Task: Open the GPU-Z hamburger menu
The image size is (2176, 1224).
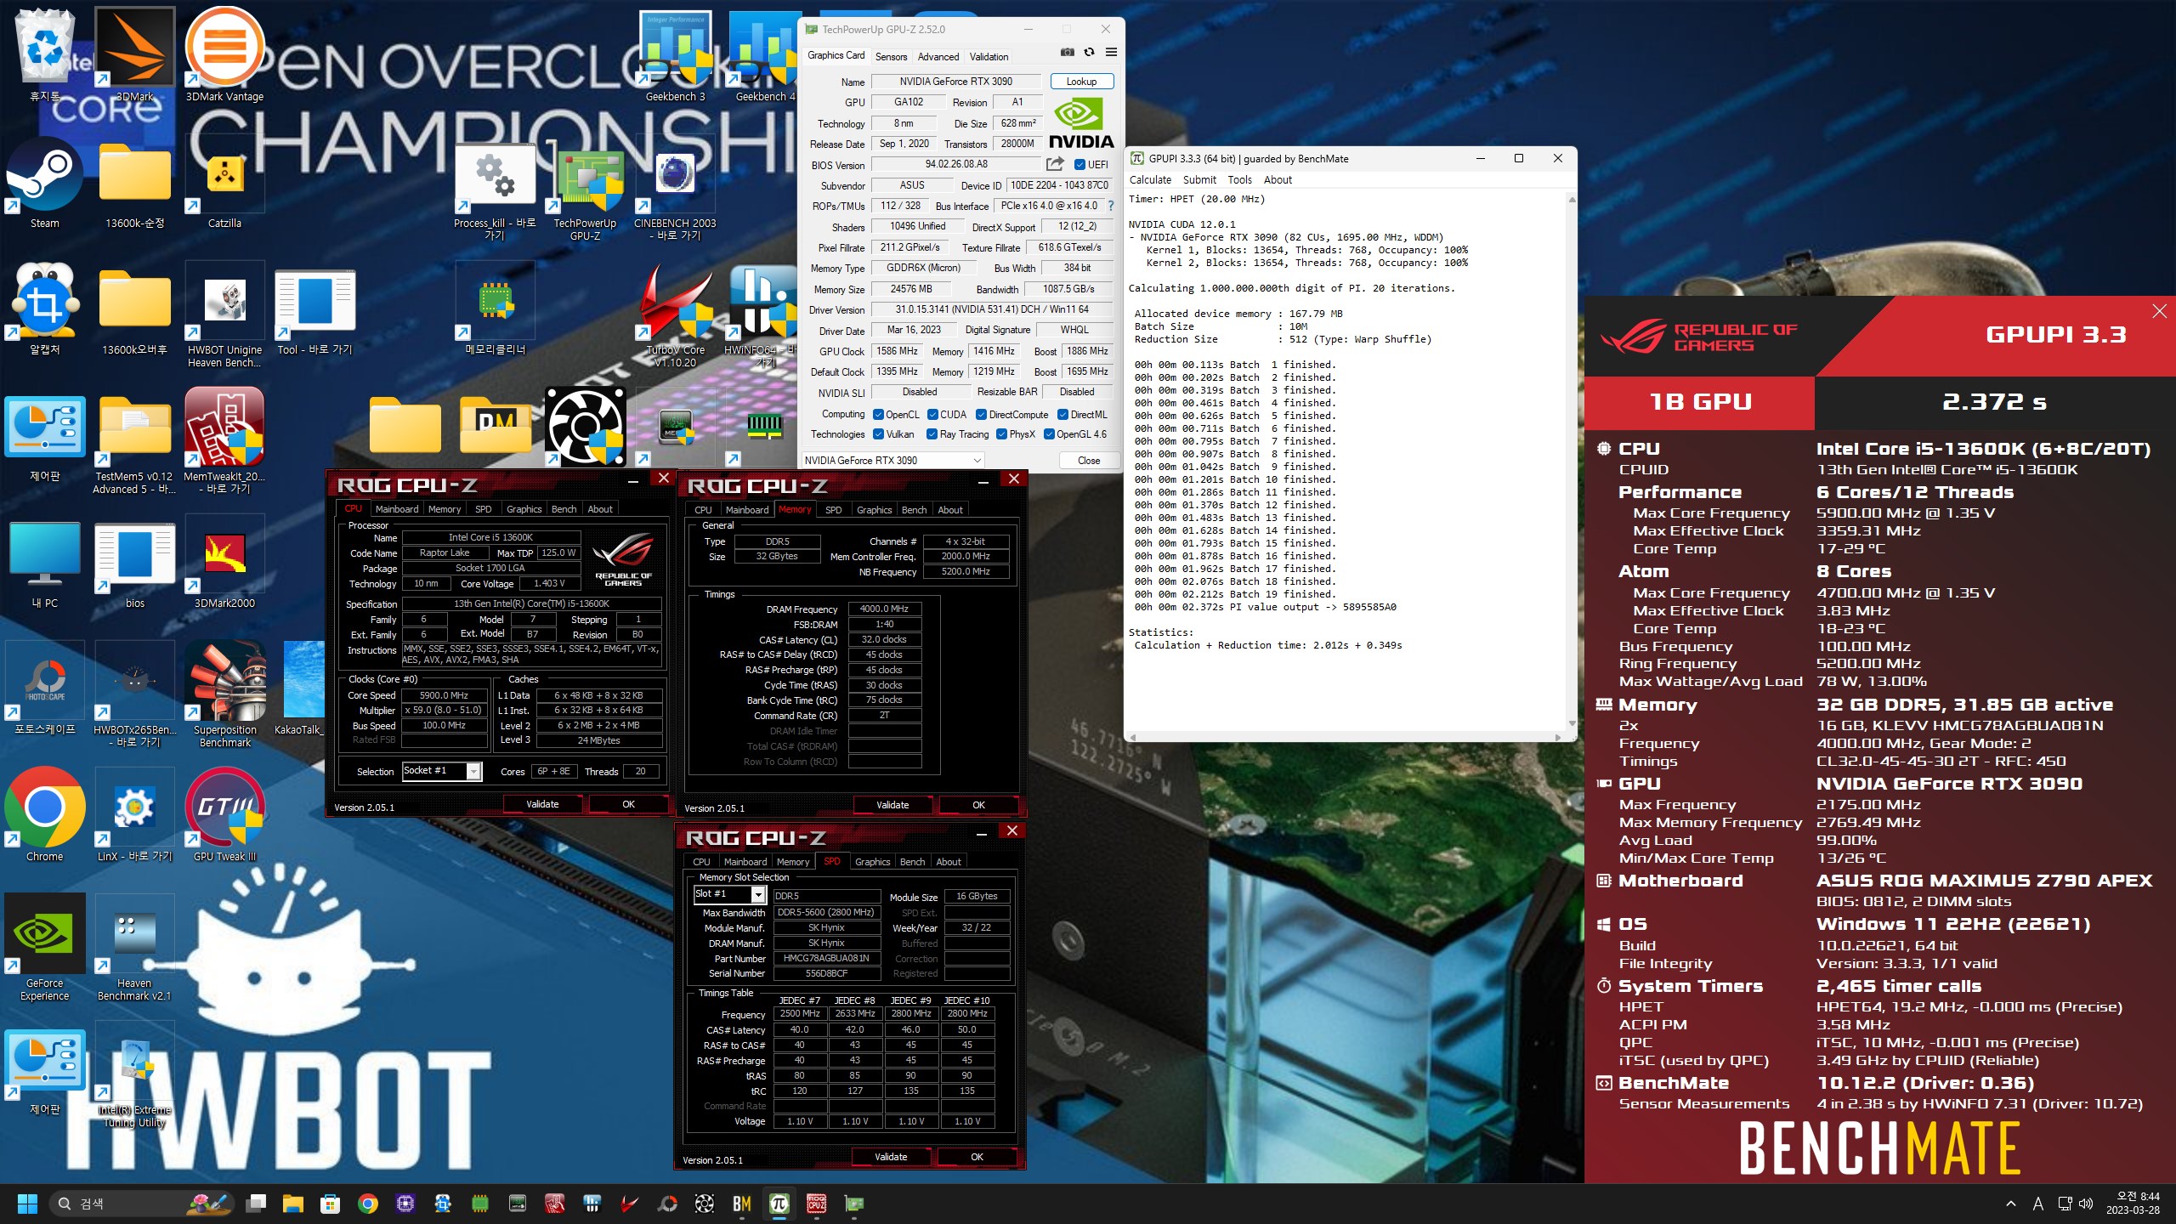Action: [1111, 53]
